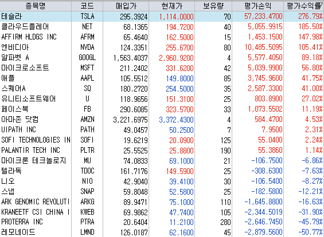The height and width of the screenshot is (237, 324).
Task: Click Nvidia profit value 10,485.5095
Action: (x=263, y=48)
